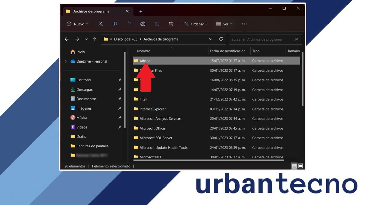Sort by Tamaño column header

(x=294, y=51)
